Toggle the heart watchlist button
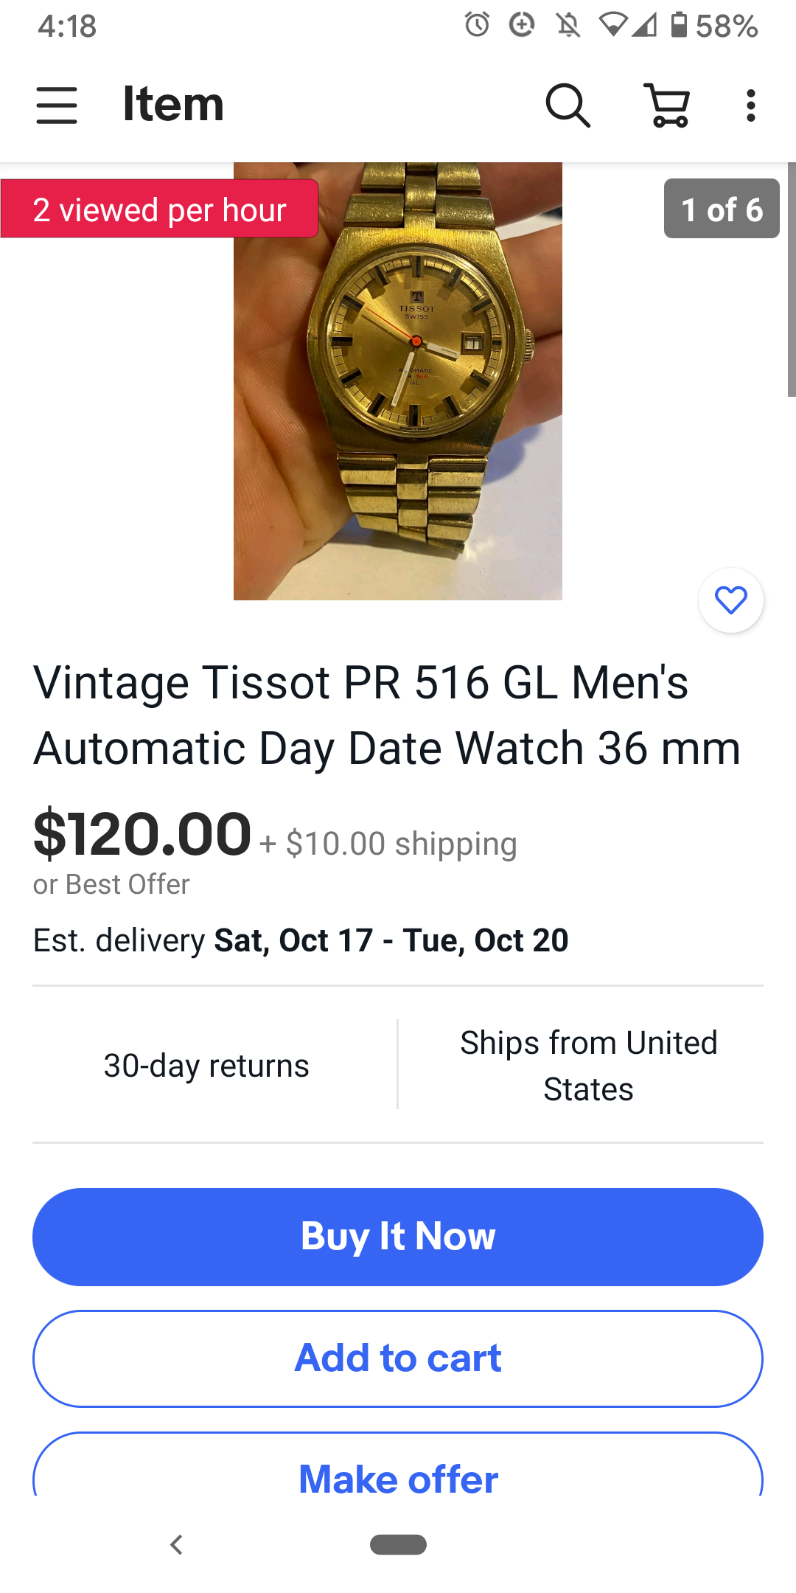This screenshot has width=796, height=1593. (731, 600)
